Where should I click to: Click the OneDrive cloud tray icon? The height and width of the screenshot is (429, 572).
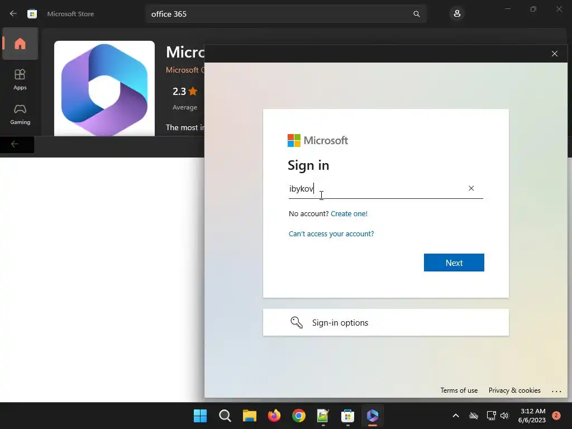(474, 416)
